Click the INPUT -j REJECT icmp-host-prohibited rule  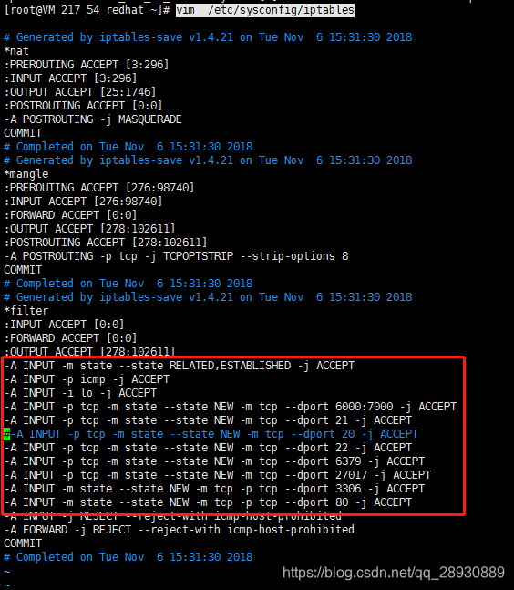click(x=173, y=516)
